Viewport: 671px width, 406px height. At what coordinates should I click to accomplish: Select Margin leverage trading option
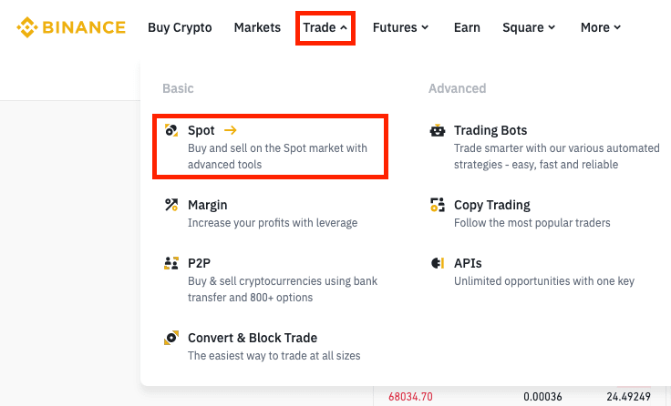point(208,205)
